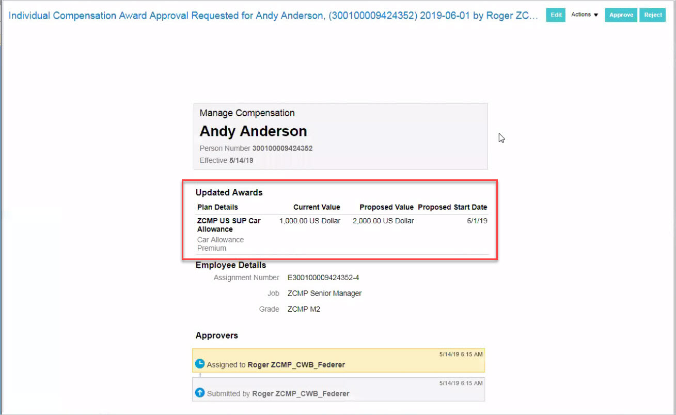Approve the compensation award request

point(621,15)
